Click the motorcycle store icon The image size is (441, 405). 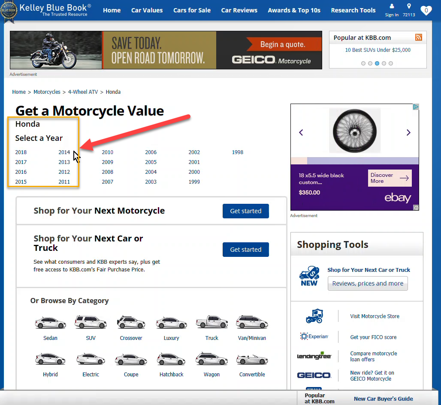point(314,316)
